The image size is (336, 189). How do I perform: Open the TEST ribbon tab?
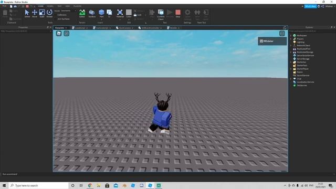[59, 6]
